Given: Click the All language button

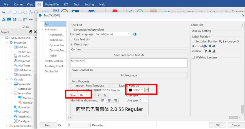Looking at the screenshot, I should (129, 75).
